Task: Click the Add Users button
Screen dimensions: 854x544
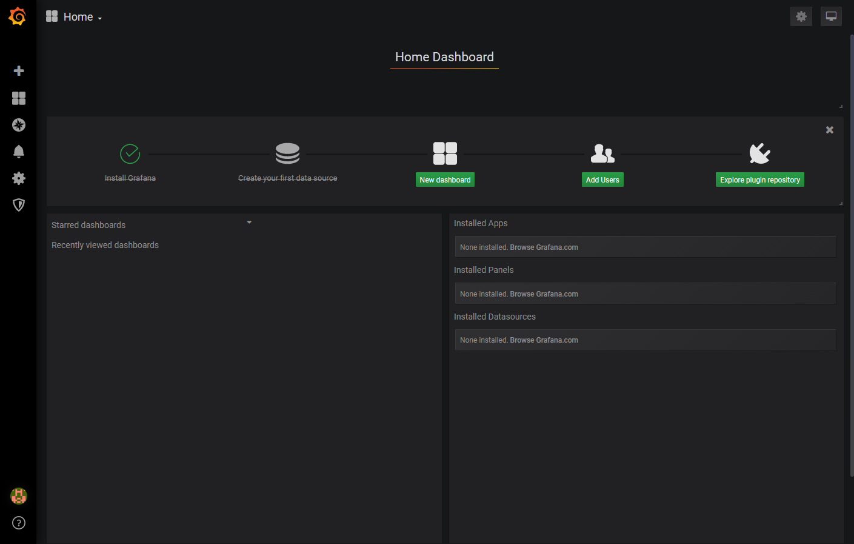Action: coord(602,180)
